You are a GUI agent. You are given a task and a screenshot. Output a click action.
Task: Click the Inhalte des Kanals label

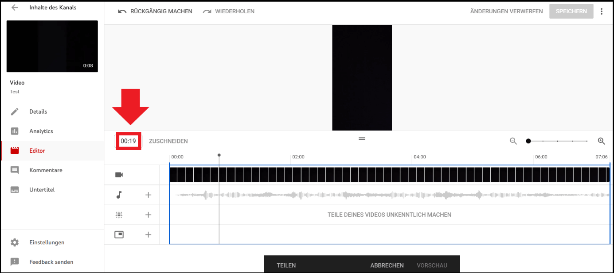53,8
